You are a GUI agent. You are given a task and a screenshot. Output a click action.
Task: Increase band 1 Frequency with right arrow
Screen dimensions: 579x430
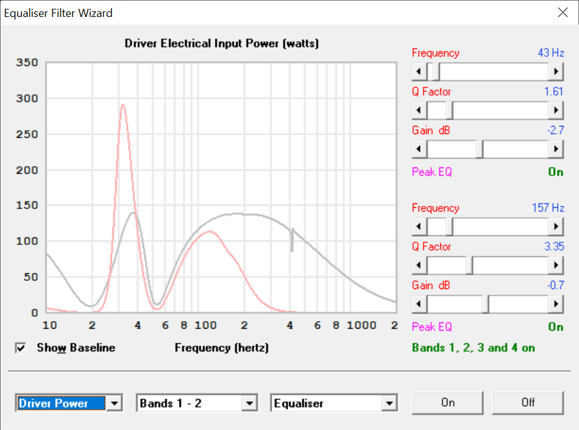(x=556, y=71)
